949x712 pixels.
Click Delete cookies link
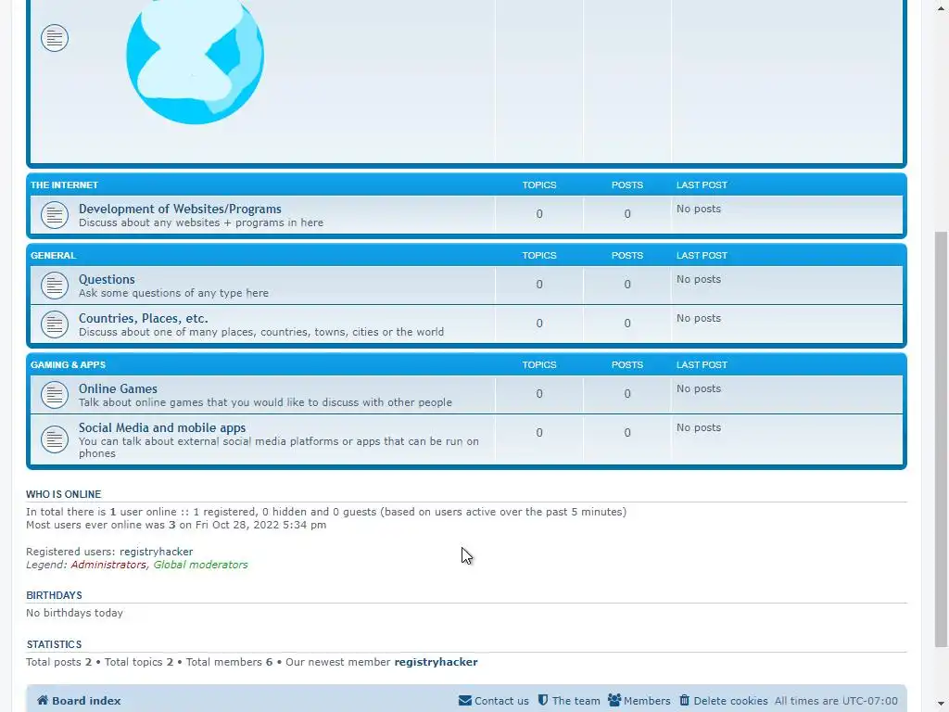pos(724,701)
